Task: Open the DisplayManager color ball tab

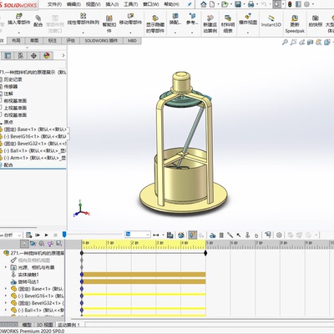Action: coord(47,56)
